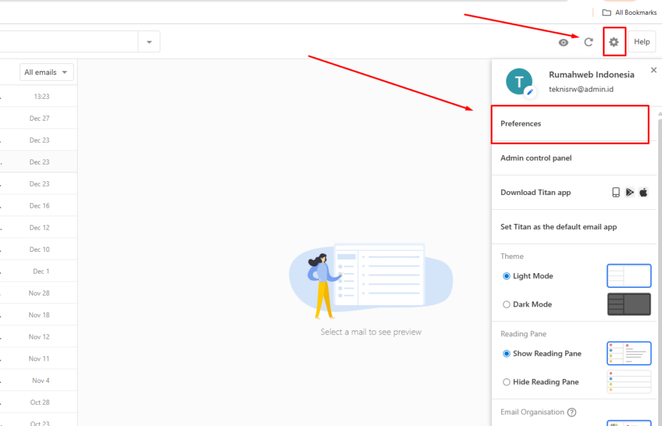
Task: Select Show Reading Pane
Action: pyautogui.click(x=506, y=353)
